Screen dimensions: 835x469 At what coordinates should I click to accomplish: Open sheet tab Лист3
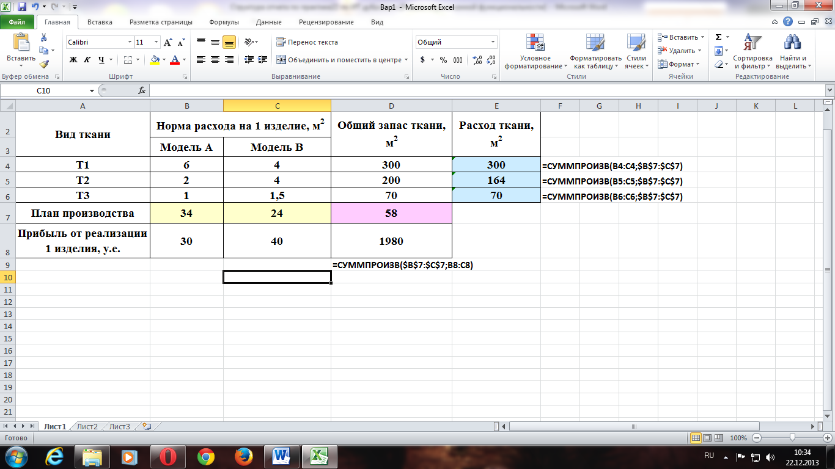click(x=120, y=427)
